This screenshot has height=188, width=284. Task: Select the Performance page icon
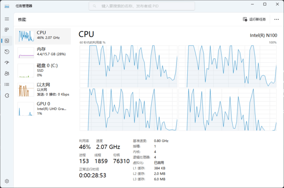[7, 41]
